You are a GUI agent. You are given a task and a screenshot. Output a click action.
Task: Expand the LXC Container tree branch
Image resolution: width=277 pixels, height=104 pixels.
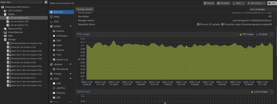[3, 11]
